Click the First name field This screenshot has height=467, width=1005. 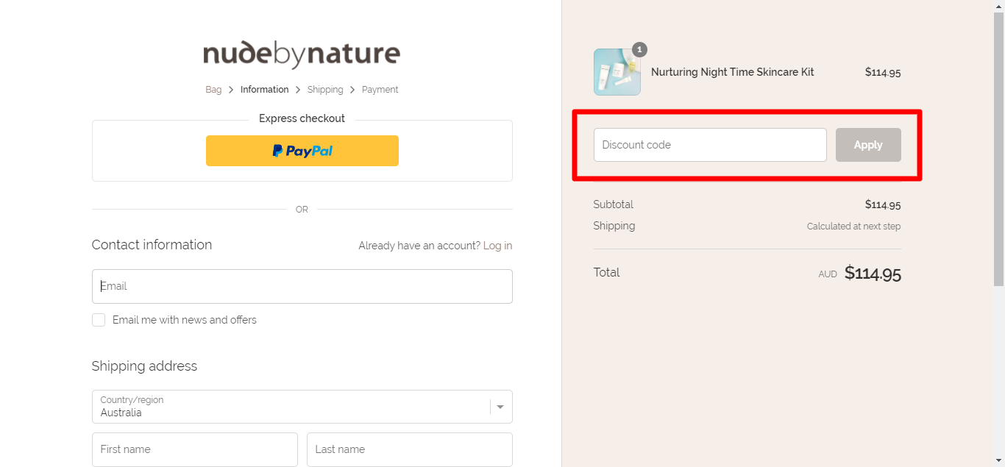tap(195, 449)
